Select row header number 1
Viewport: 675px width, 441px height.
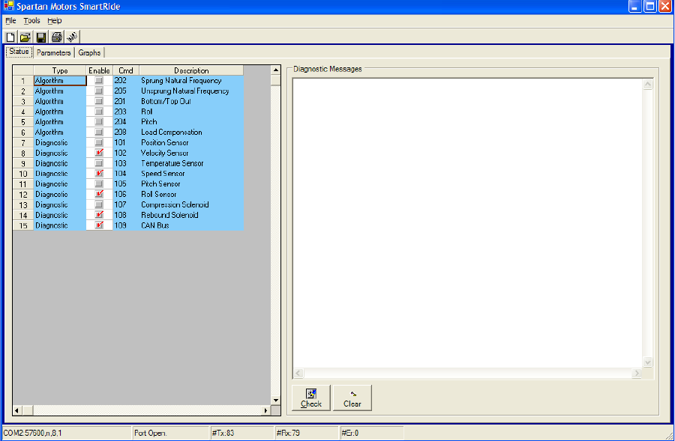pyautogui.click(x=23, y=80)
